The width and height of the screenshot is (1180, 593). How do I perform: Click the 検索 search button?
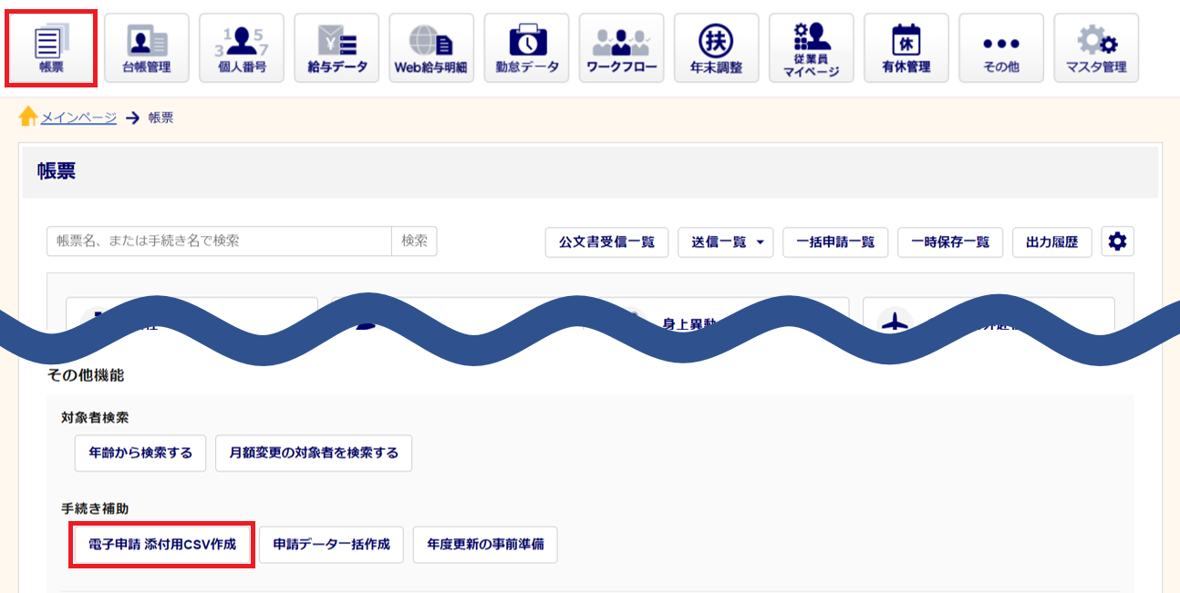pyautogui.click(x=414, y=241)
